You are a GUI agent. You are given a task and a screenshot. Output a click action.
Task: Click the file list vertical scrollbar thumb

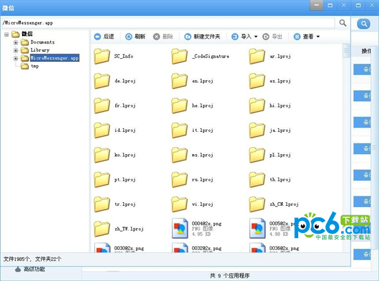click(x=346, y=51)
